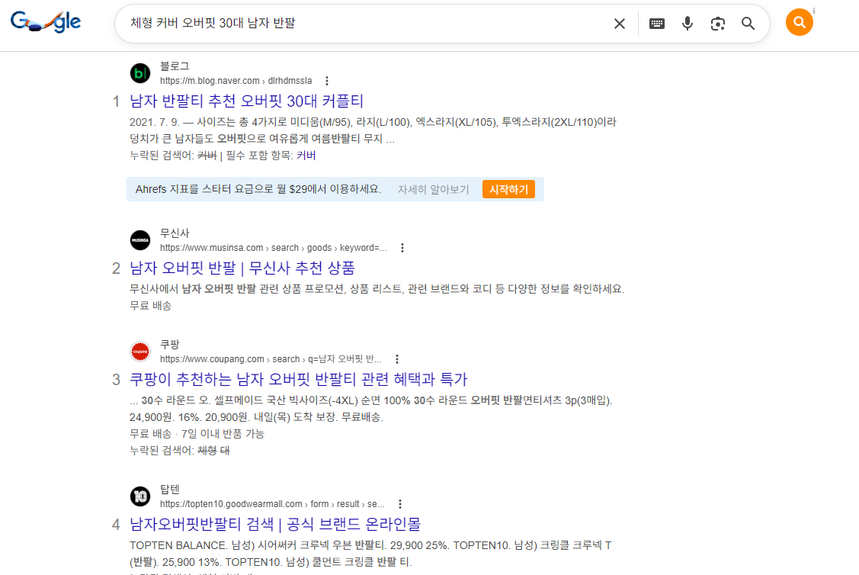
Task: Click the magnifier search button in search box
Action: (x=748, y=24)
